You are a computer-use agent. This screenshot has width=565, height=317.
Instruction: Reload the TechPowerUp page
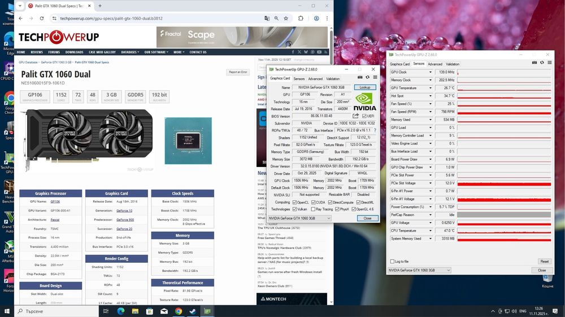pyautogui.click(x=42, y=19)
